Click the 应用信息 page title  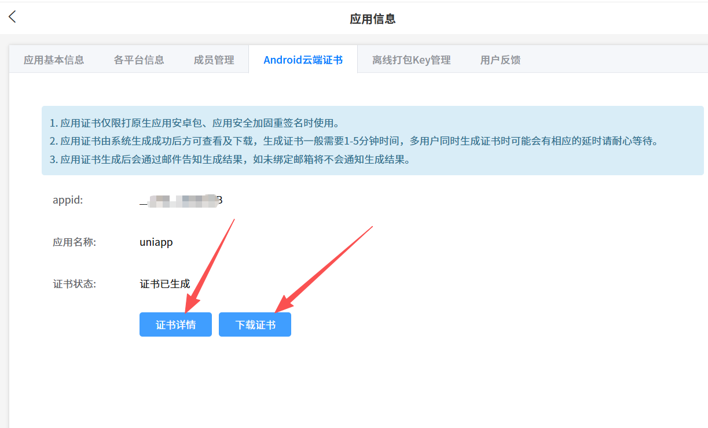(372, 19)
